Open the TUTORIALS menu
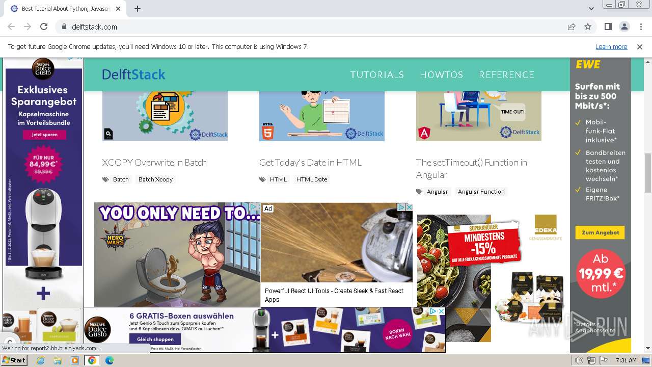 pyautogui.click(x=377, y=74)
